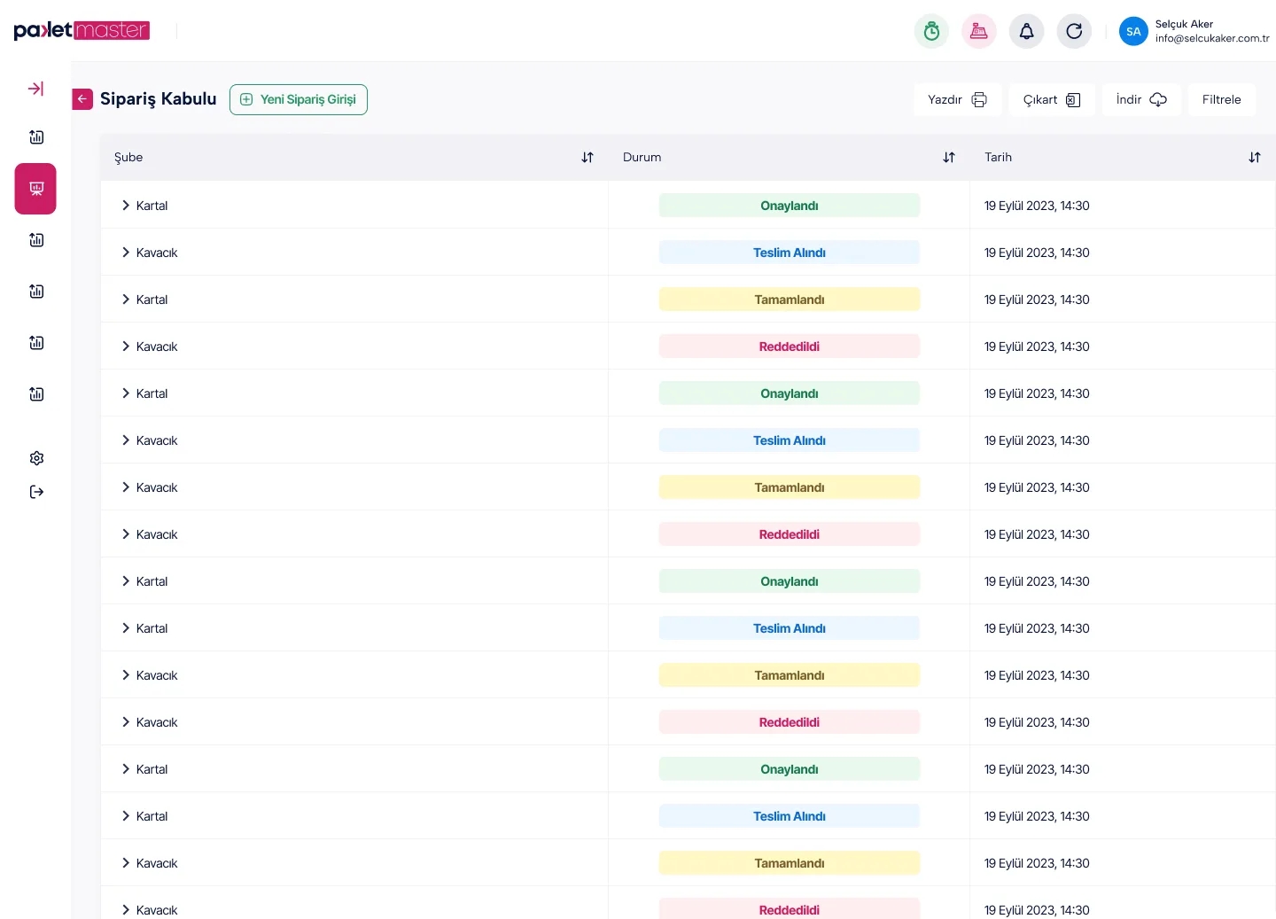The width and height of the screenshot is (1276, 919).
Task: Open the Filtrele filter button
Action: click(x=1221, y=99)
